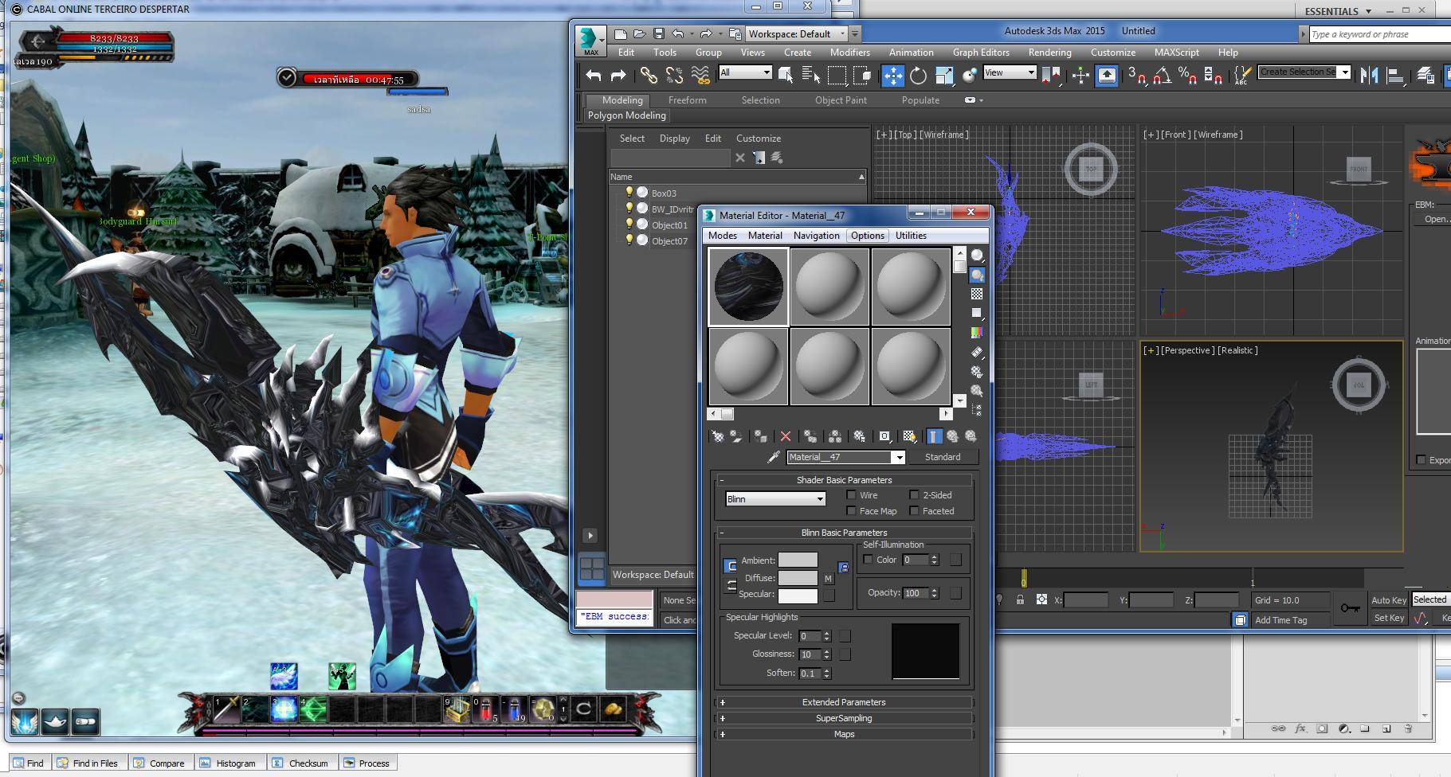Open the View reference coordinate dropdown

pyautogui.click(x=1010, y=72)
